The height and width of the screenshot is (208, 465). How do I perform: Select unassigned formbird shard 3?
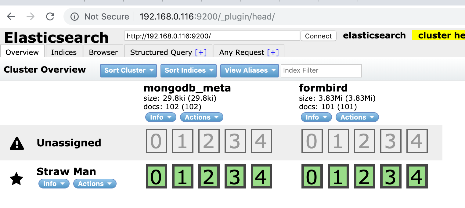point(391,141)
